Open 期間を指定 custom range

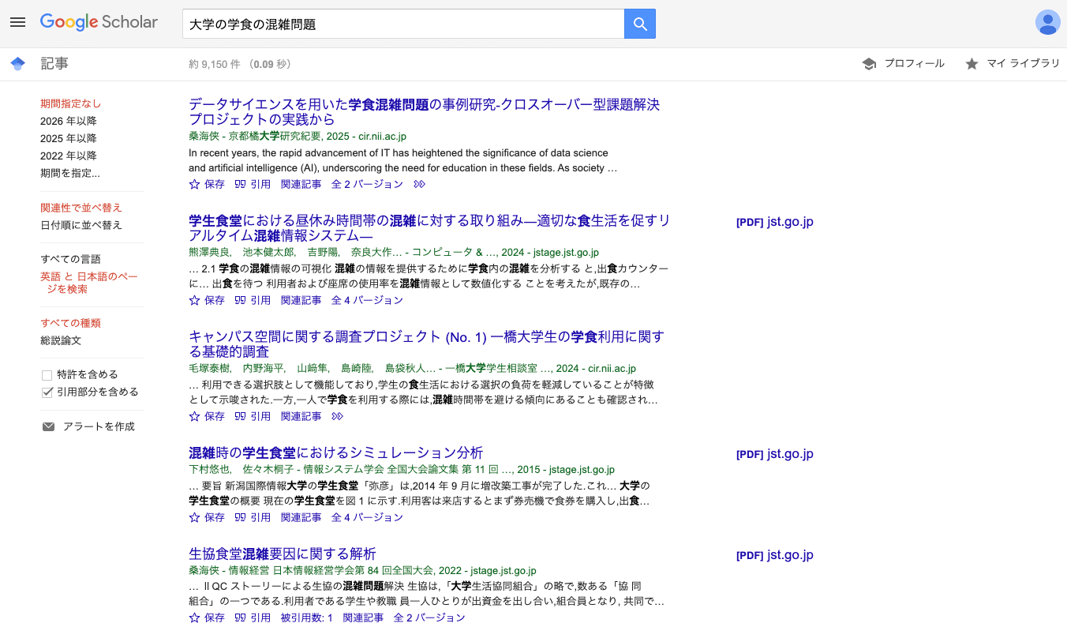70,173
